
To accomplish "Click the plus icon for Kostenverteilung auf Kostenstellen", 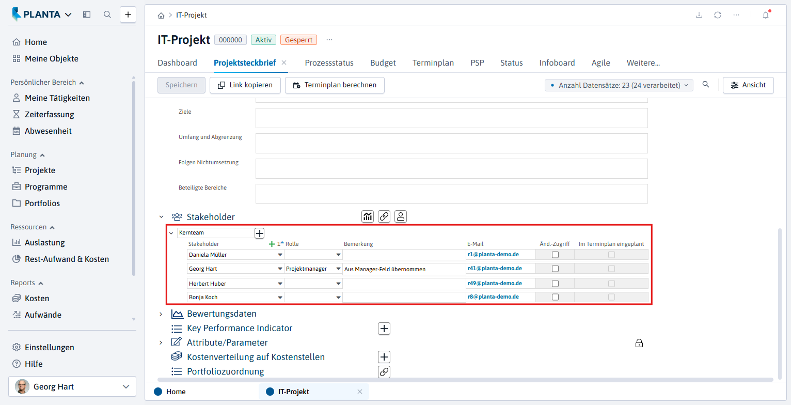I will [384, 357].
